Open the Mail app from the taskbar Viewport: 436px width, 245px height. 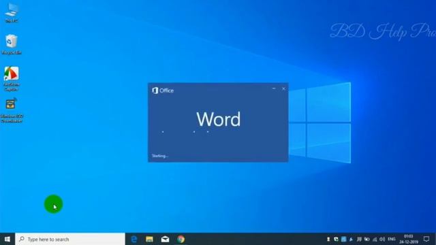pos(165,239)
